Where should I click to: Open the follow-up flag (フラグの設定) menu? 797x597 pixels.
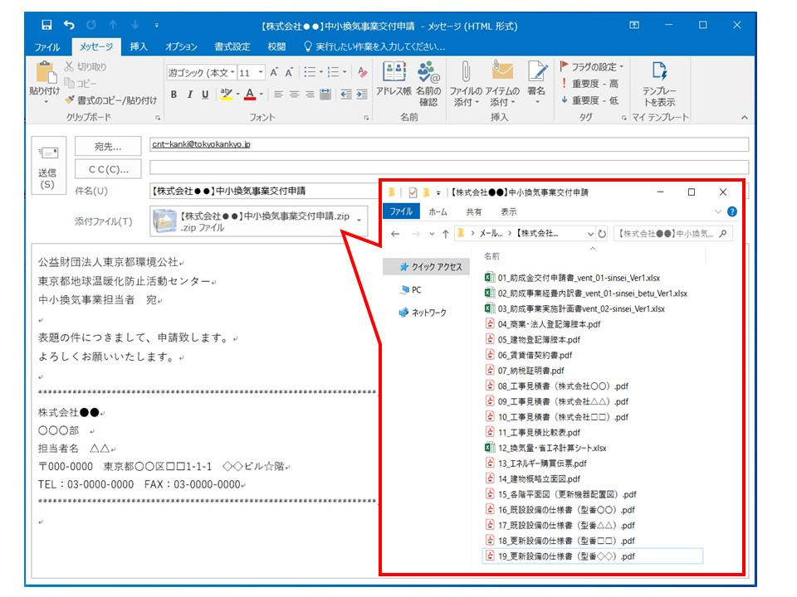(592, 66)
